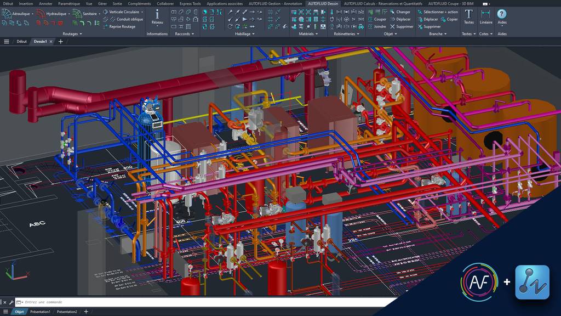This screenshot has width=561, height=316.
Task: Switch to the Début file tab
Action: (21, 42)
